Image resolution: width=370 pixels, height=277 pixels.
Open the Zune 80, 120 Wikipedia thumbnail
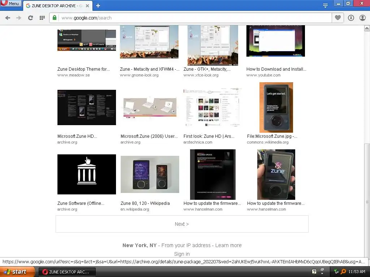[150, 174]
